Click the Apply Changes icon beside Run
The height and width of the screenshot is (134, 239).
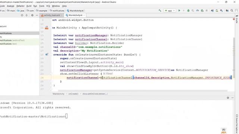pyautogui.click(x=183, y=10)
